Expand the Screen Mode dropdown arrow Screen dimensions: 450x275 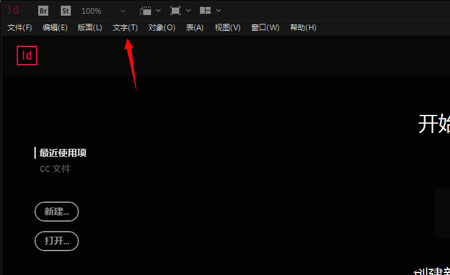(x=188, y=11)
